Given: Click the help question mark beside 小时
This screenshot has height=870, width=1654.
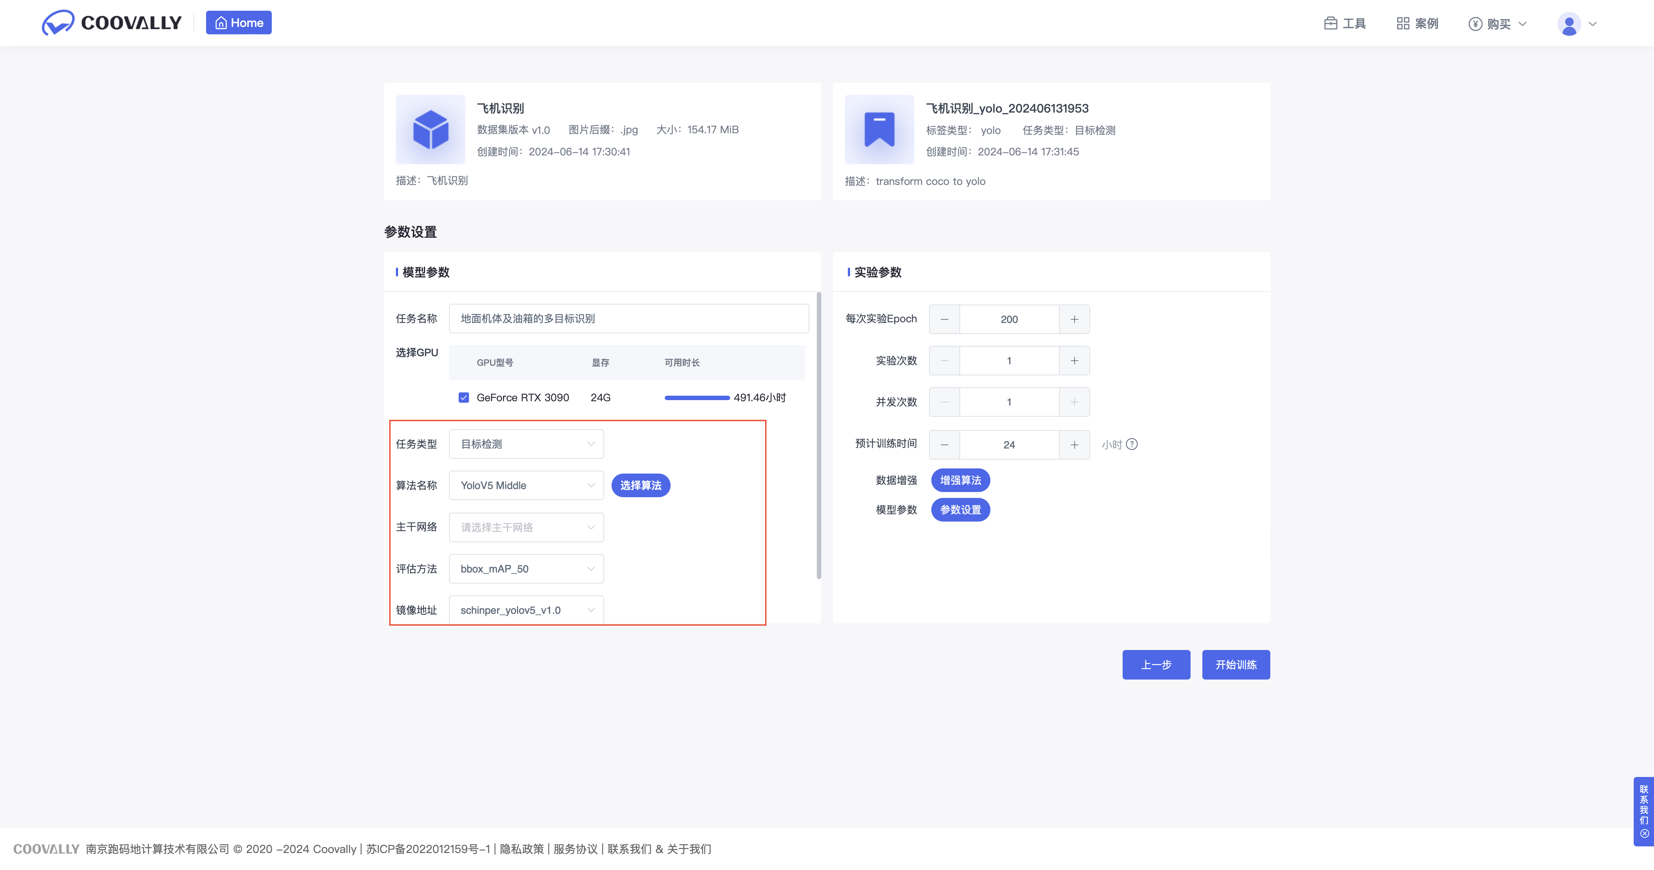Looking at the screenshot, I should click(1132, 444).
